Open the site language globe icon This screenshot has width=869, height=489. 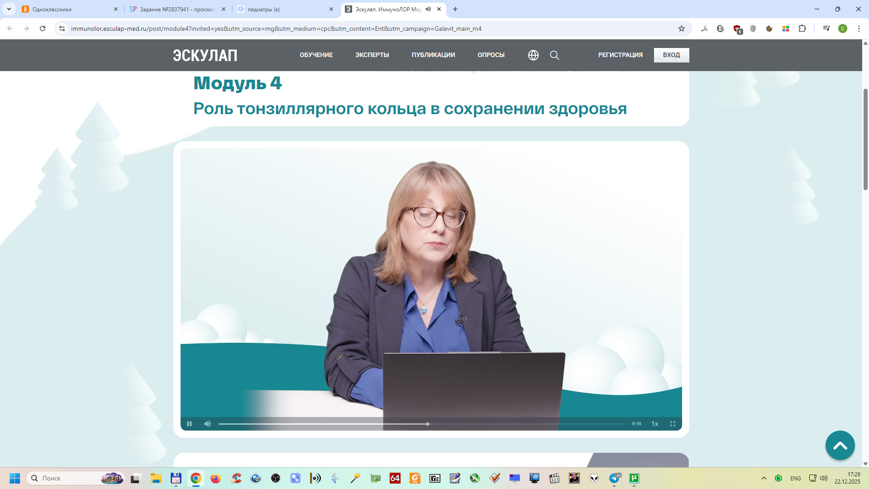(x=533, y=55)
